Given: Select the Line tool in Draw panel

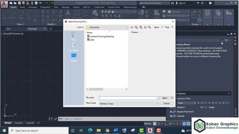Looking at the screenshot, I should 5,15.
